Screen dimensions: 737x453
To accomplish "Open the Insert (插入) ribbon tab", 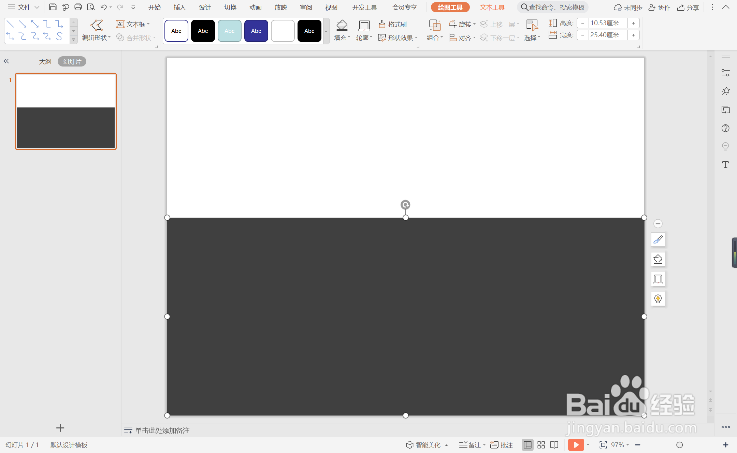I will 179,8.
